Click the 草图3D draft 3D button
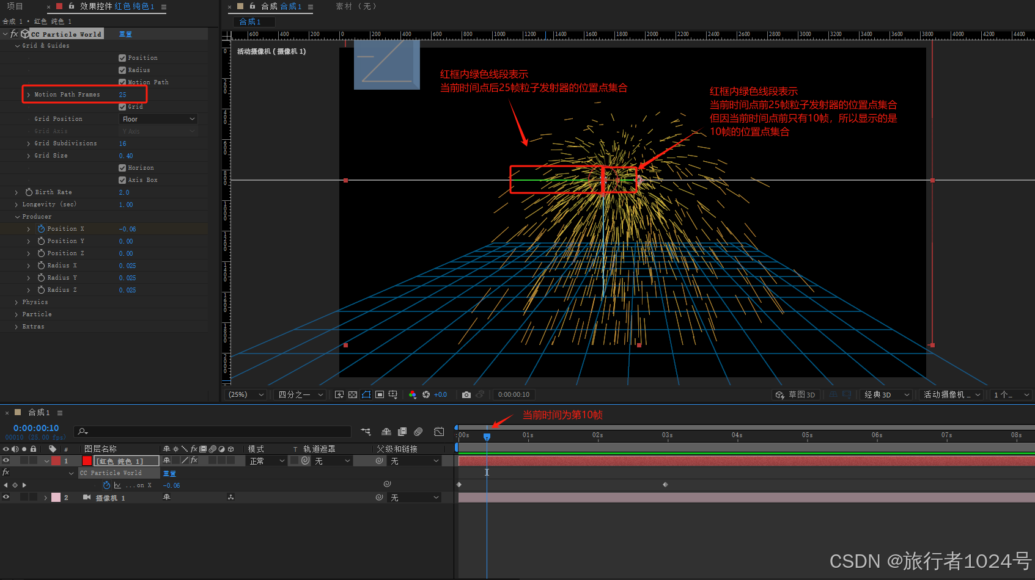Image resolution: width=1035 pixels, height=580 pixels. click(797, 395)
